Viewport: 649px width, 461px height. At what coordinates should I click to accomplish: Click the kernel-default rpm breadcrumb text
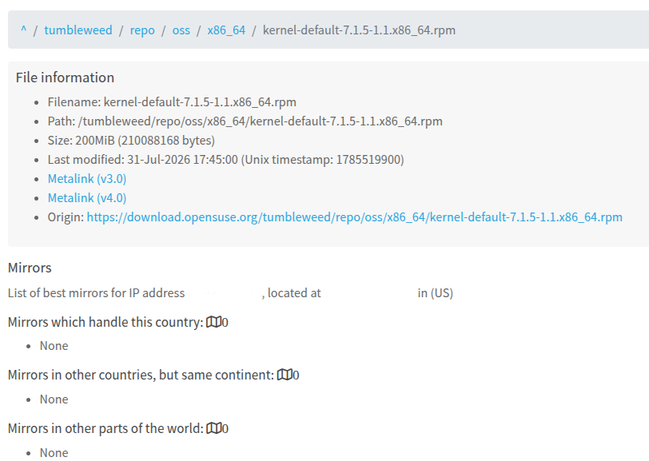pos(359,30)
